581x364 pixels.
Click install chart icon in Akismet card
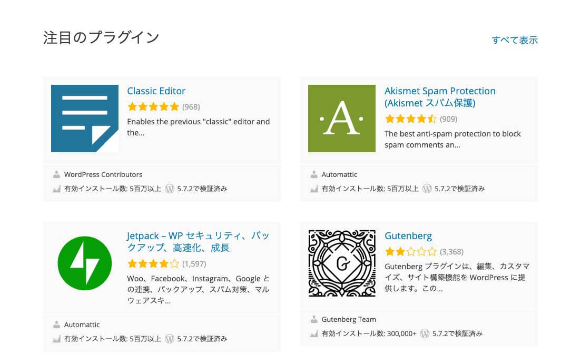pos(314,189)
